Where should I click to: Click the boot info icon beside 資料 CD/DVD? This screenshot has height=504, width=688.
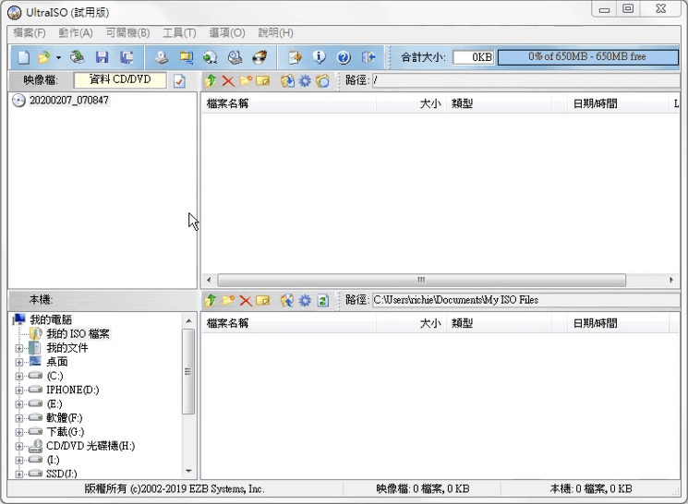(x=179, y=80)
